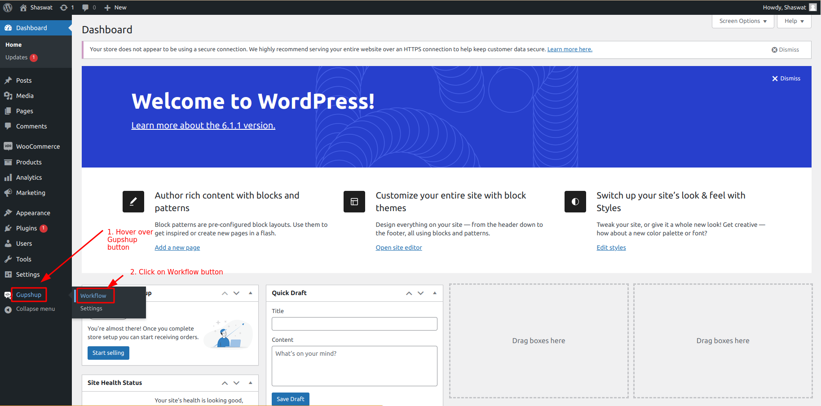Screen dimensions: 821x406
Task: Open the Shaswat site home icon
Action: 23,8
